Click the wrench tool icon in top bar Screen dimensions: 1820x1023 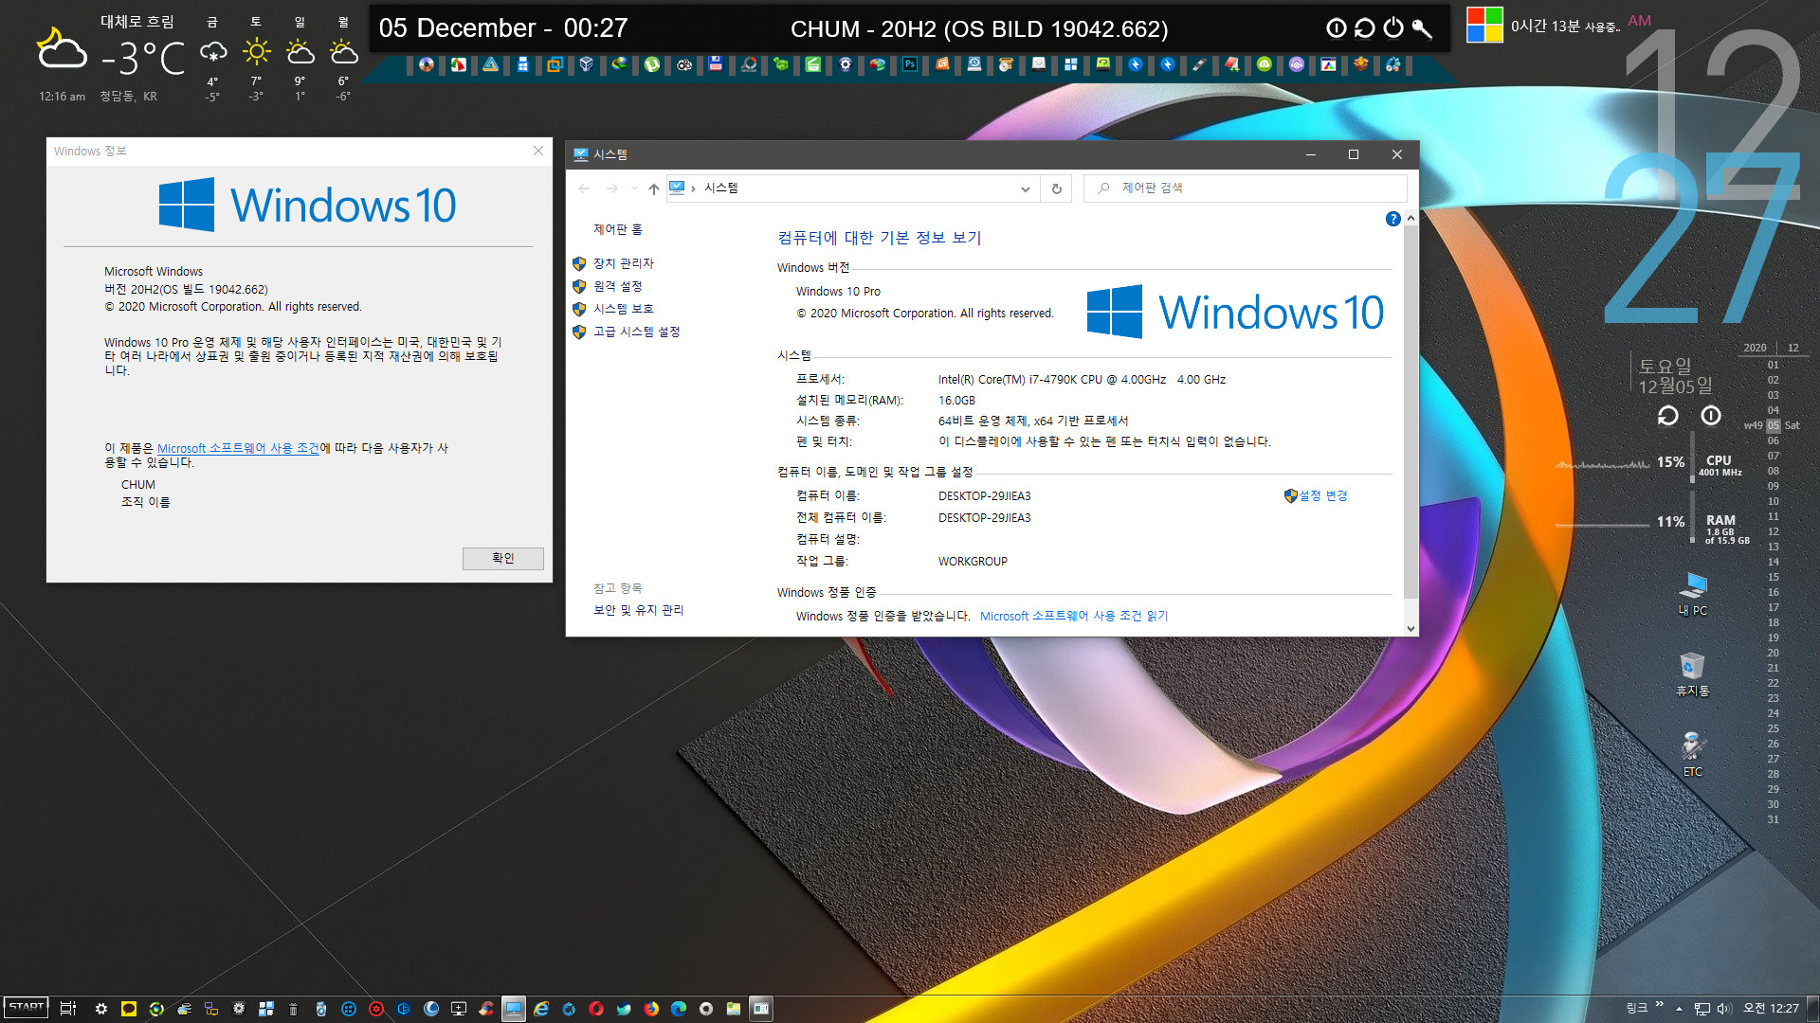point(1422,28)
